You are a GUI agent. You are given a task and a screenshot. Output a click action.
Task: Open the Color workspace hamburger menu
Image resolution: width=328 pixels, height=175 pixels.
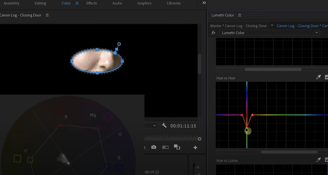(77, 3)
